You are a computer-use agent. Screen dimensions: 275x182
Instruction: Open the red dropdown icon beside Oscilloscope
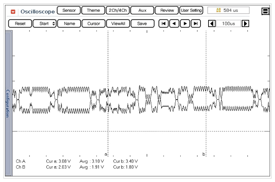click(x=13, y=12)
